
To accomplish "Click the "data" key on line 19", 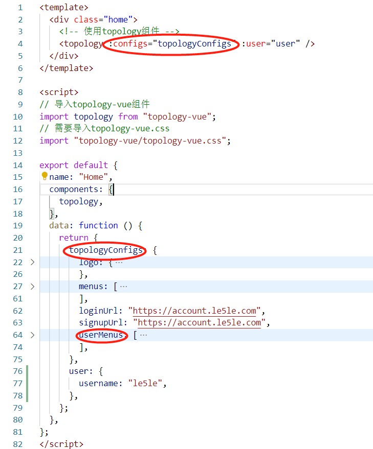I will tap(59, 225).
